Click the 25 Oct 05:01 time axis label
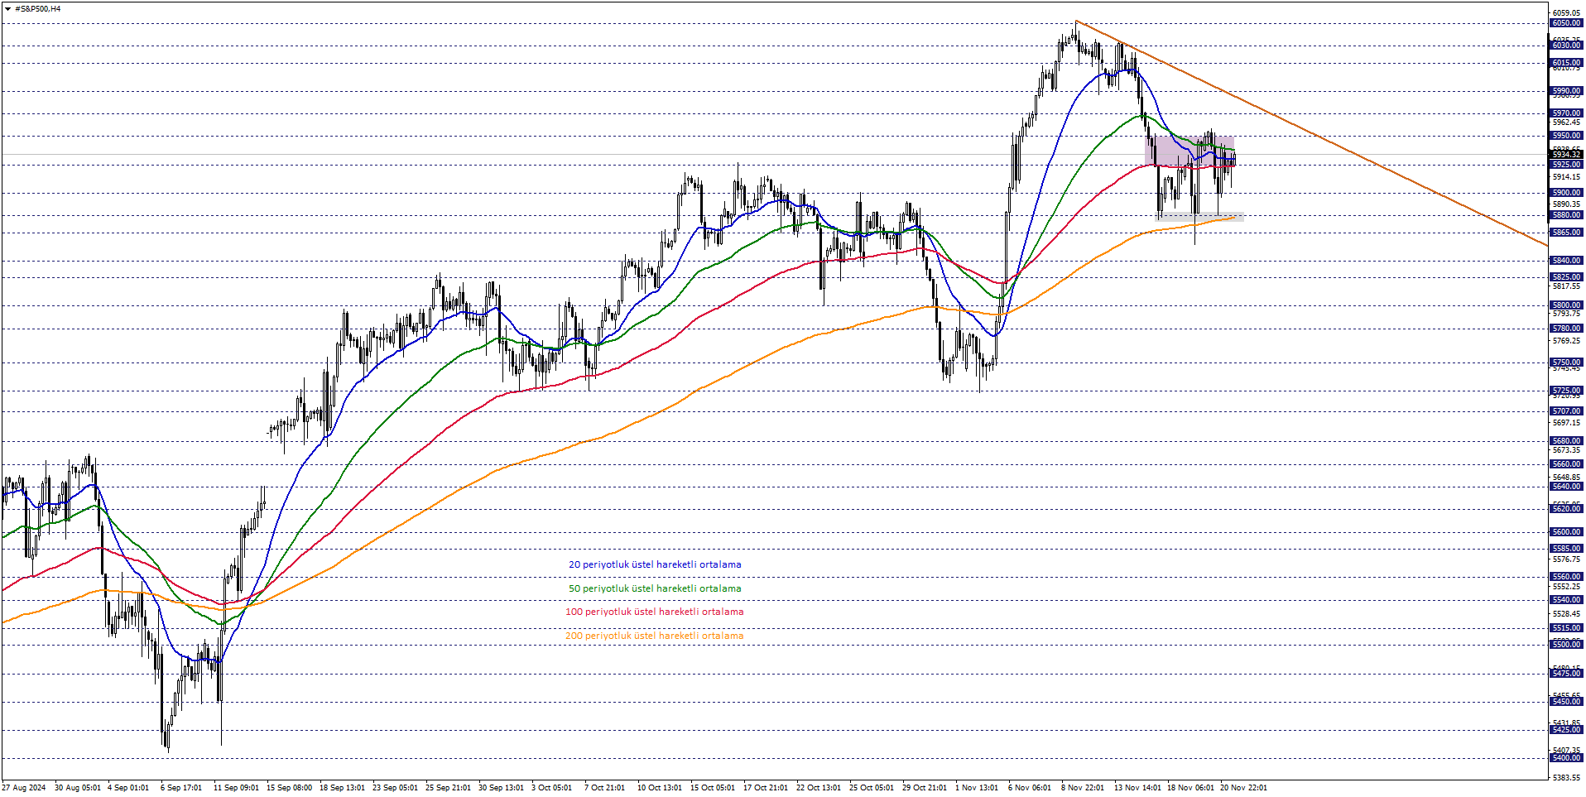Viewport: 1586px width, 797px height. click(872, 788)
